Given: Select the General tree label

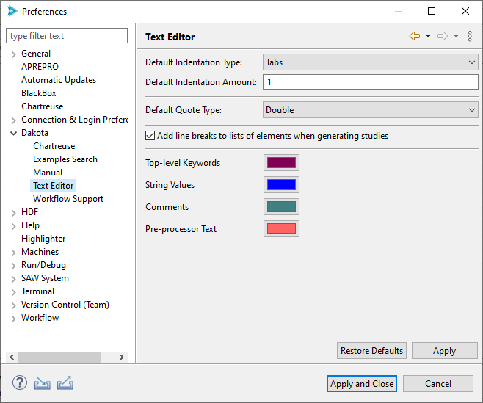Looking at the screenshot, I should pyautogui.click(x=36, y=54).
